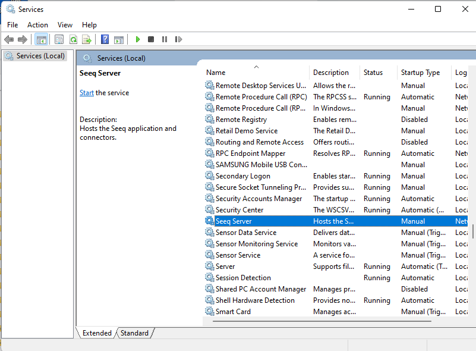Click the Start the service link
The image size is (476, 351).
(87, 92)
